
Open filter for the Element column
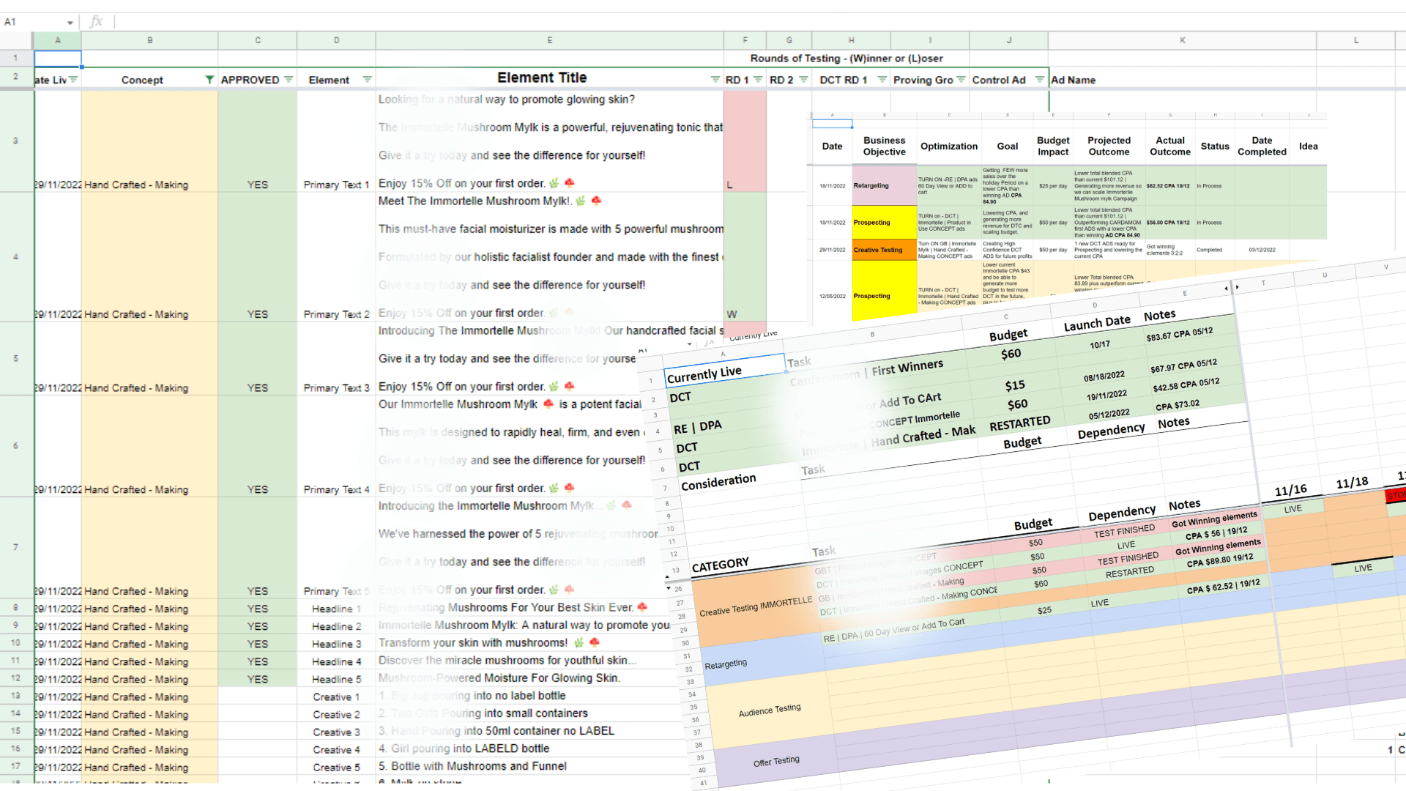coord(367,80)
